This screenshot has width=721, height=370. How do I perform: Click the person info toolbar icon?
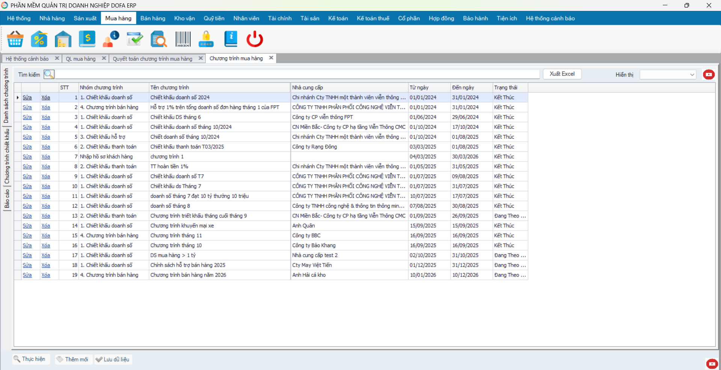point(111,39)
